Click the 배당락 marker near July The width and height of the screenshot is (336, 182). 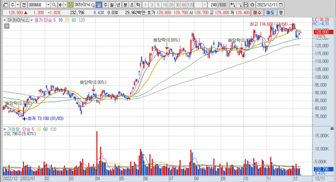[167, 40]
